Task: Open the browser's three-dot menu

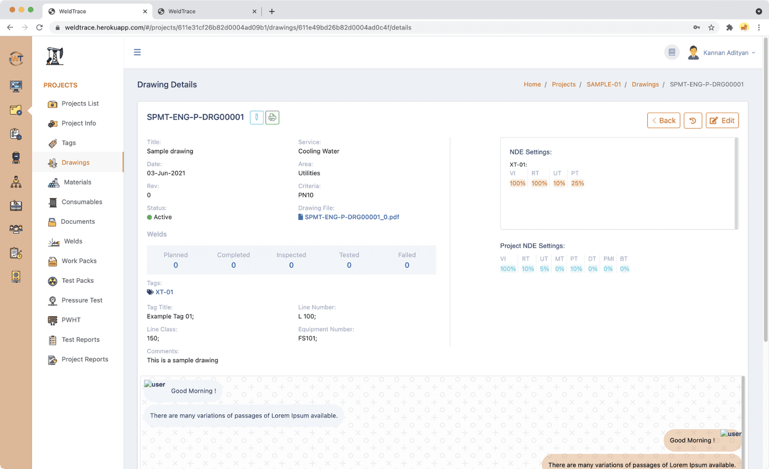Action: [x=759, y=27]
